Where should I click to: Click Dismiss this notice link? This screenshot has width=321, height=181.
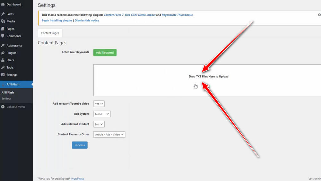87,21
